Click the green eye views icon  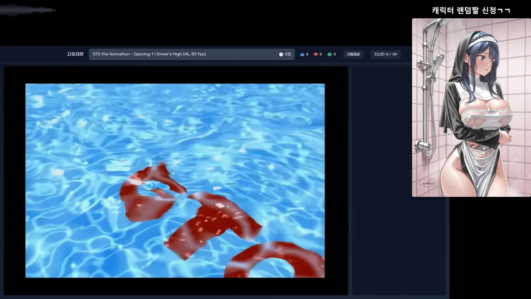tap(329, 54)
